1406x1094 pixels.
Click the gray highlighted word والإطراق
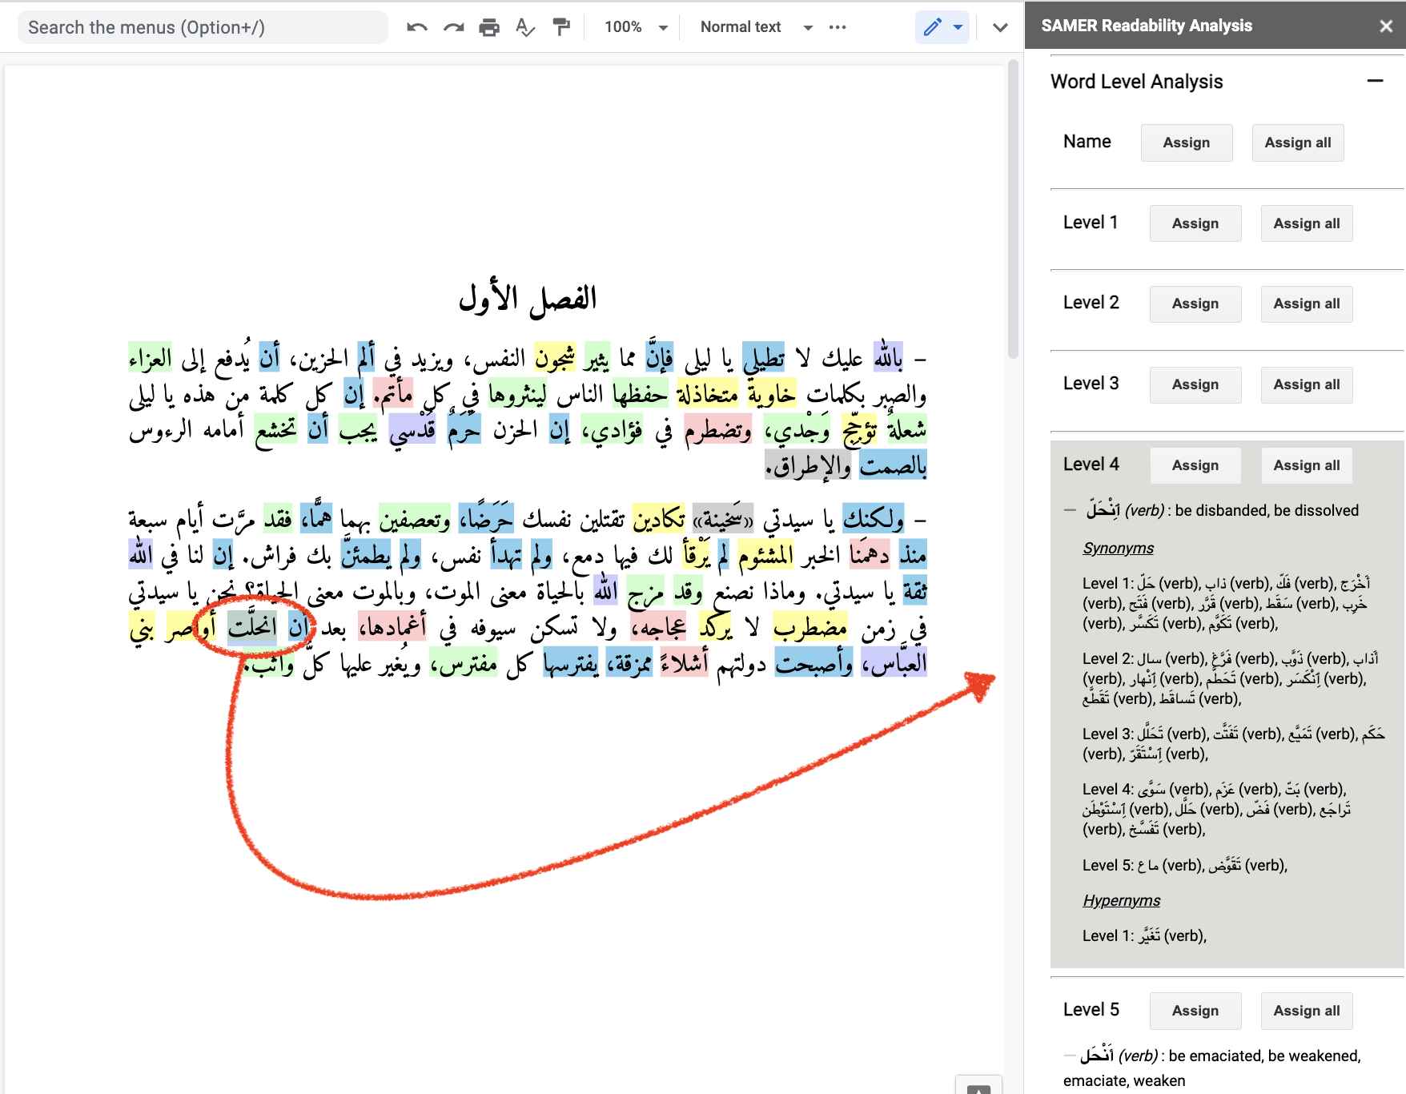coord(809,465)
